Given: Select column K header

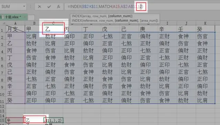Looking at the screenshot, I should click(205, 23).
